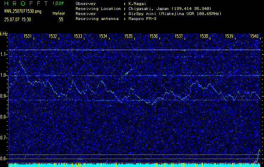
Task: Click the 1.1 kHz axis label
Action: 3,54
